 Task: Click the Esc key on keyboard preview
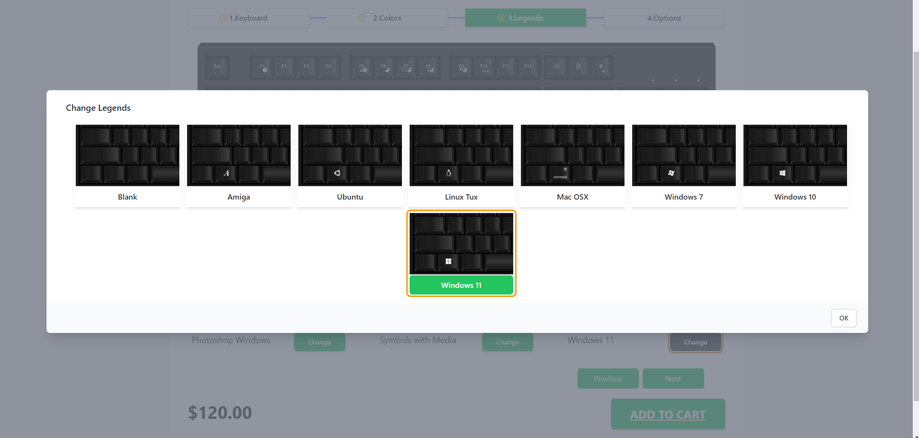pyautogui.click(x=217, y=67)
